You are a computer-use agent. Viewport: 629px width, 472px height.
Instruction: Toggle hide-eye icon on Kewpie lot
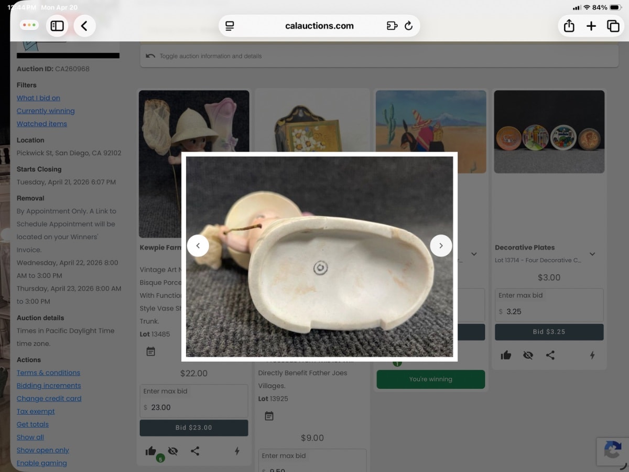[x=173, y=451]
